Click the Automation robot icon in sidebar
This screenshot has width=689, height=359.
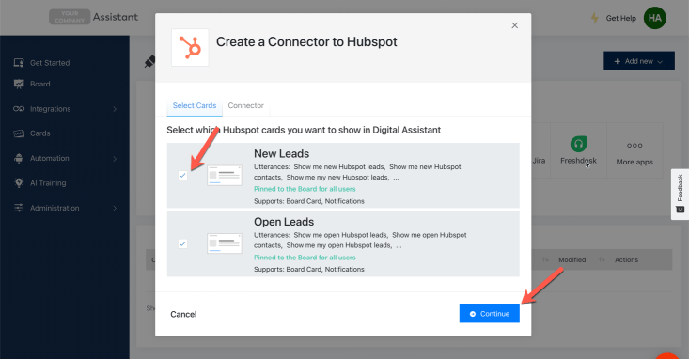(19, 158)
